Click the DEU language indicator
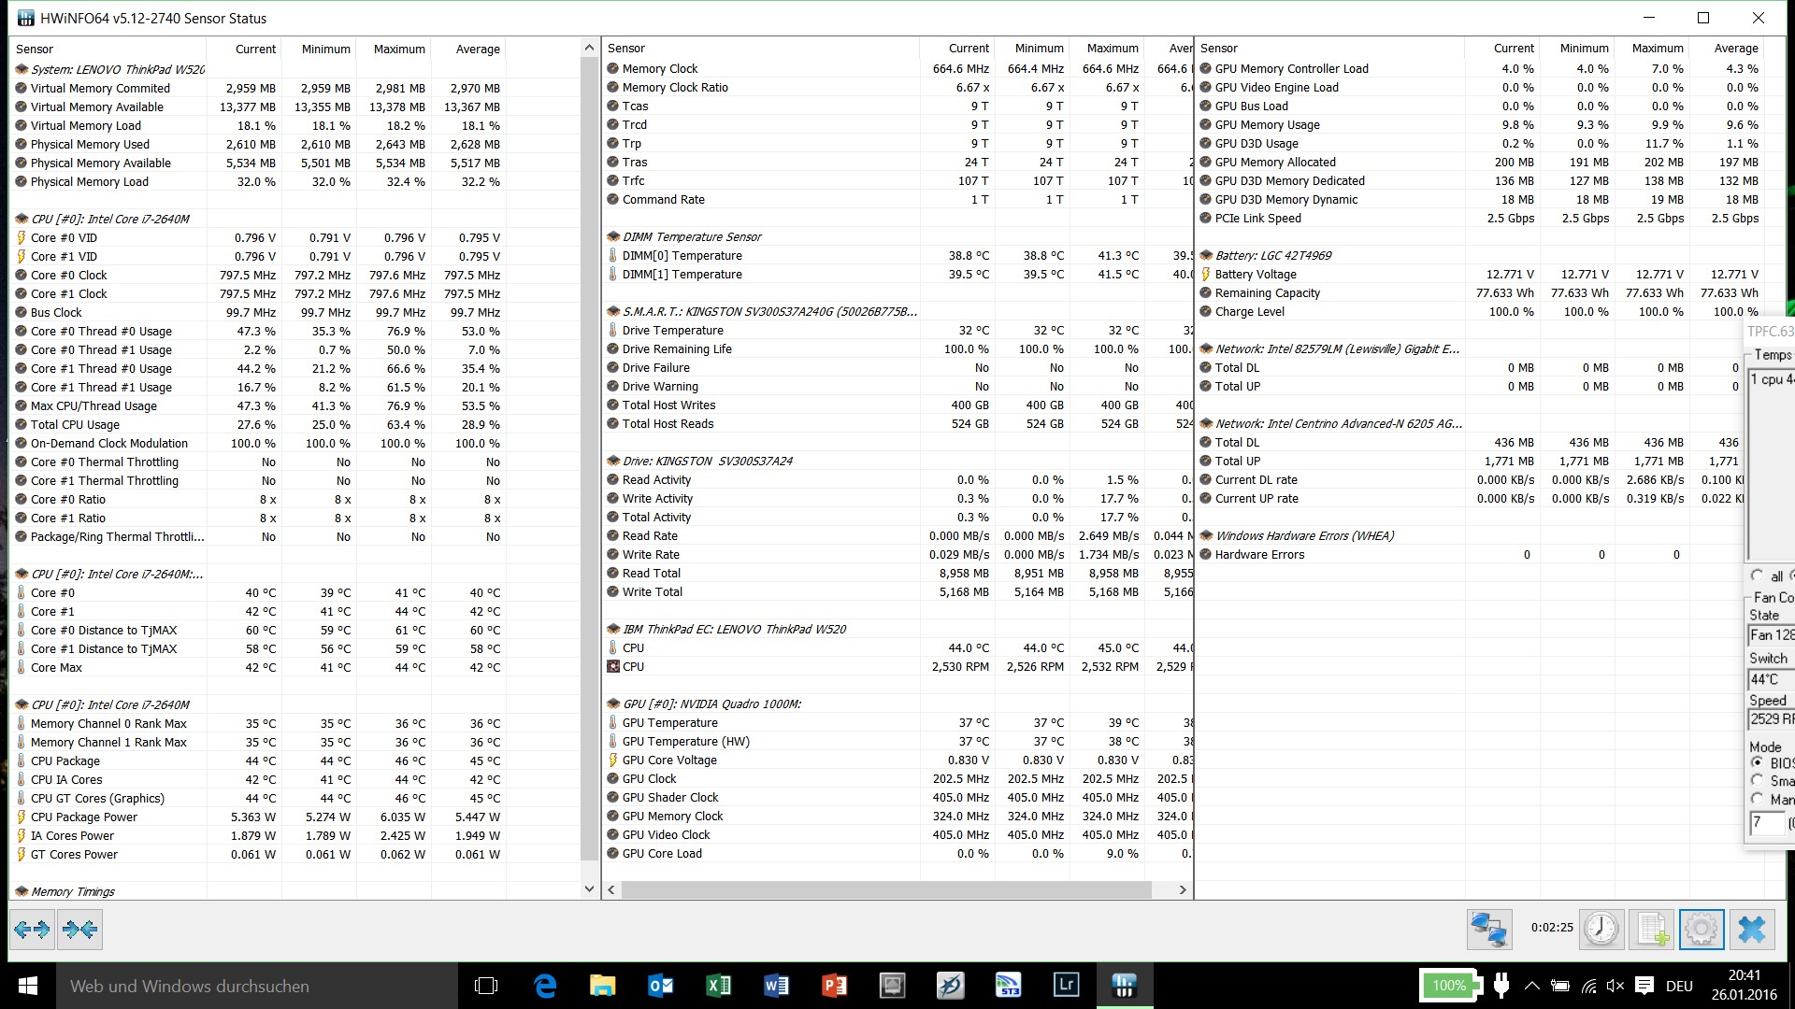This screenshot has width=1795, height=1009. coord(1679,986)
